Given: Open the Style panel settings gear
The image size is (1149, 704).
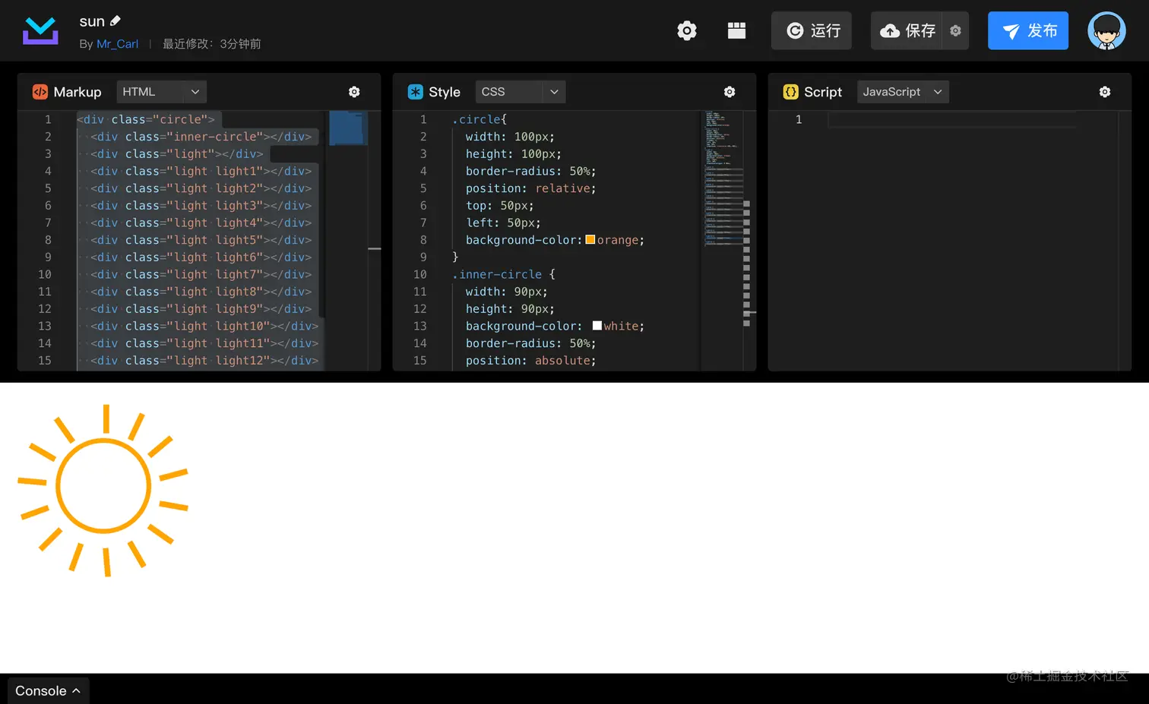Looking at the screenshot, I should pyautogui.click(x=729, y=91).
